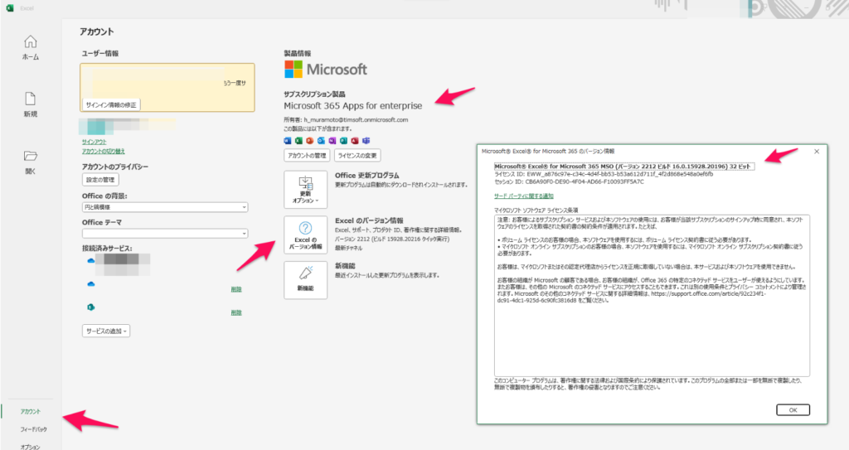Click the アカウントの切り替え link
This screenshot has height=450, width=849.
(x=104, y=151)
